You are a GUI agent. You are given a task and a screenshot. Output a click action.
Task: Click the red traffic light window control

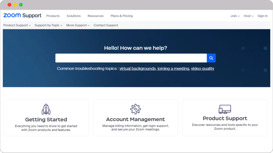click(9, 5)
